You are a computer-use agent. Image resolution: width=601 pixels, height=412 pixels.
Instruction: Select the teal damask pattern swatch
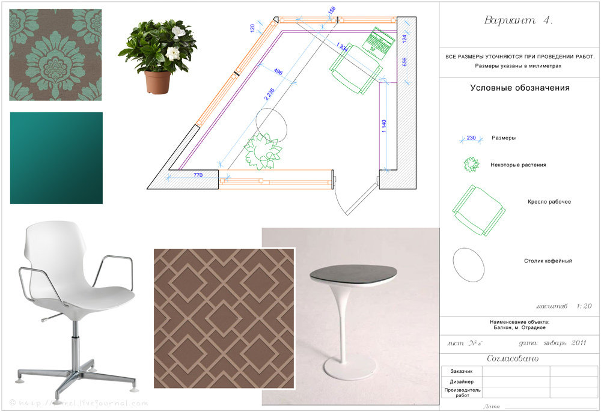point(56,55)
